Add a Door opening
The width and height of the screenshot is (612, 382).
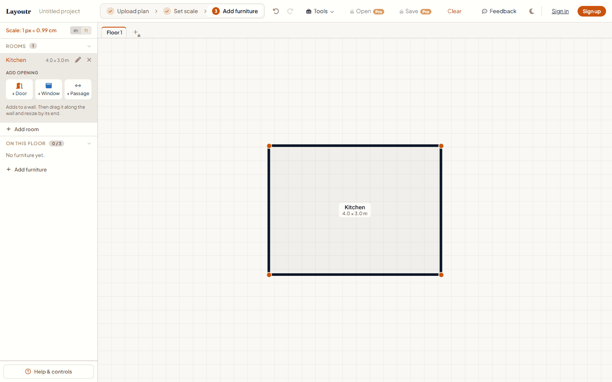(20, 89)
